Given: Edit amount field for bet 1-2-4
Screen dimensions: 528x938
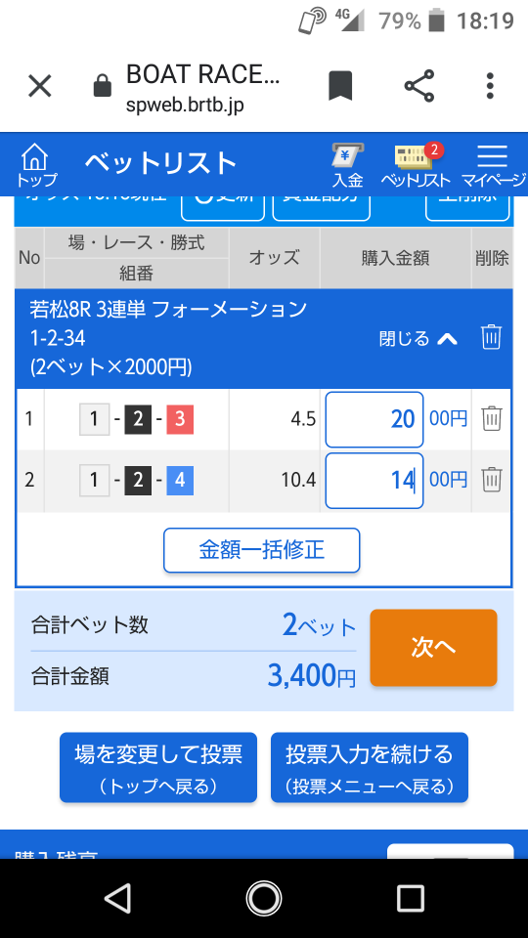Looking at the screenshot, I should (374, 481).
